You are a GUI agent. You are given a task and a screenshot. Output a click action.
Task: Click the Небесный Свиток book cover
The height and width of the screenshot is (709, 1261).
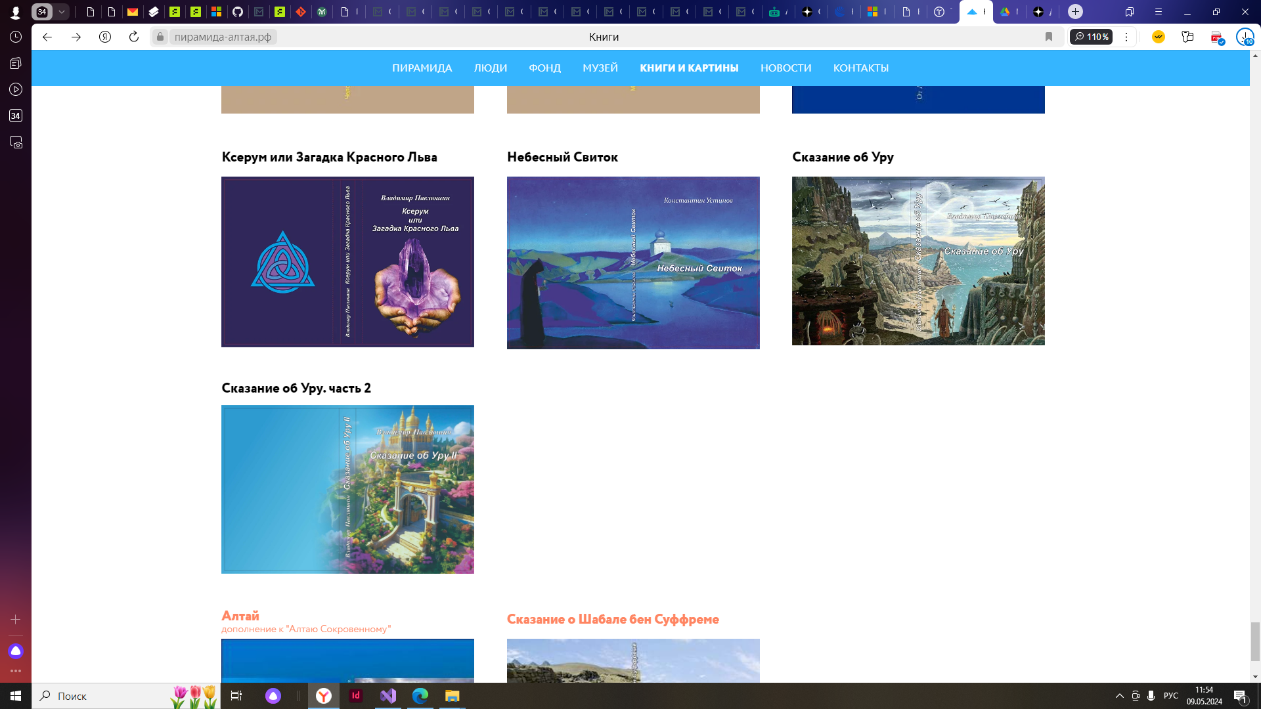pos(632,263)
